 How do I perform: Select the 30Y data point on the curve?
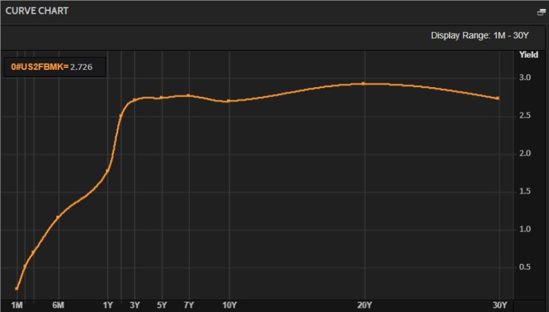(x=498, y=98)
